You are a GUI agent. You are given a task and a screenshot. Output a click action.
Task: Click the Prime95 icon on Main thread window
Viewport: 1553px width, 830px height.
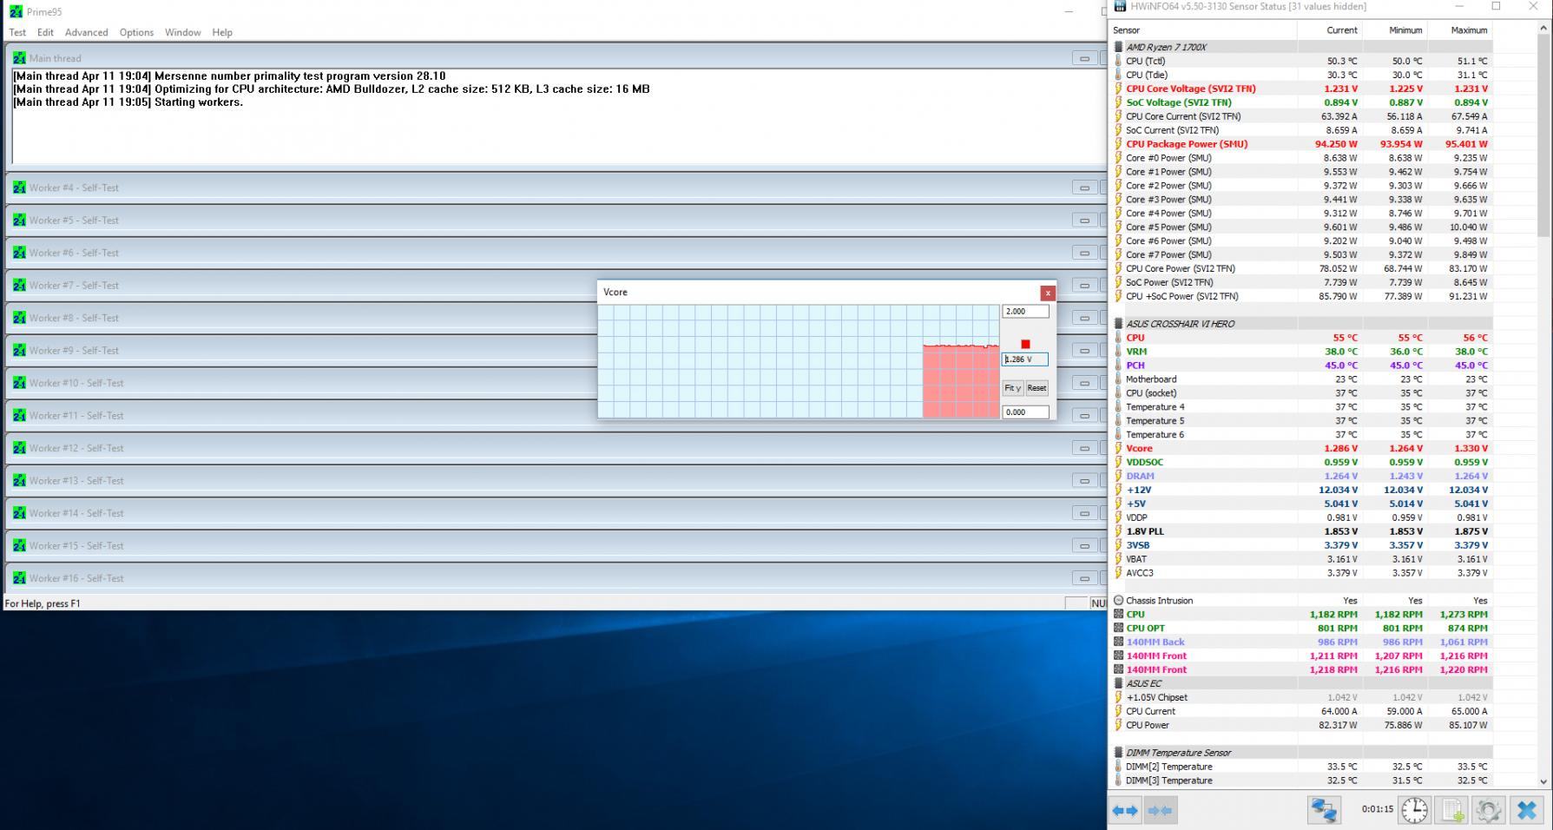[x=19, y=58]
